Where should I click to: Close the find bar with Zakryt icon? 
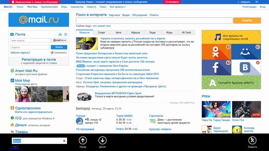pos(252,141)
